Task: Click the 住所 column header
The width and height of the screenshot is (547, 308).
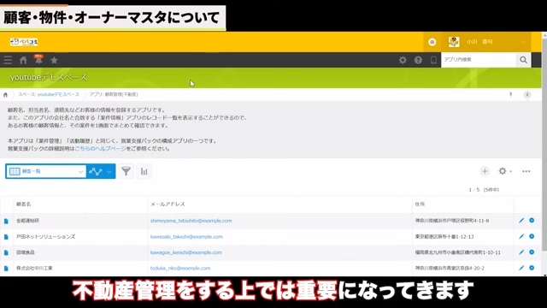Action: coord(420,204)
